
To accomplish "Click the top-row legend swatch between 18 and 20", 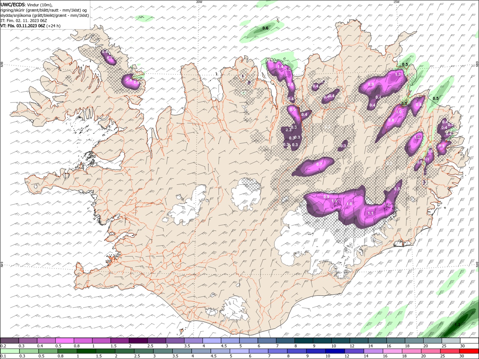I will pyautogui.click(x=414, y=341).
